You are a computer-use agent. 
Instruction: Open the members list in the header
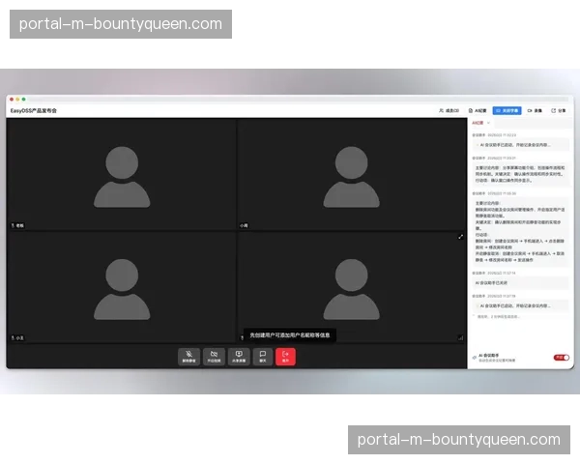pyautogui.click(x=449, y=111)
